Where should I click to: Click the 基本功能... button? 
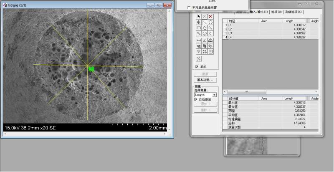click(x=205, y=80)
